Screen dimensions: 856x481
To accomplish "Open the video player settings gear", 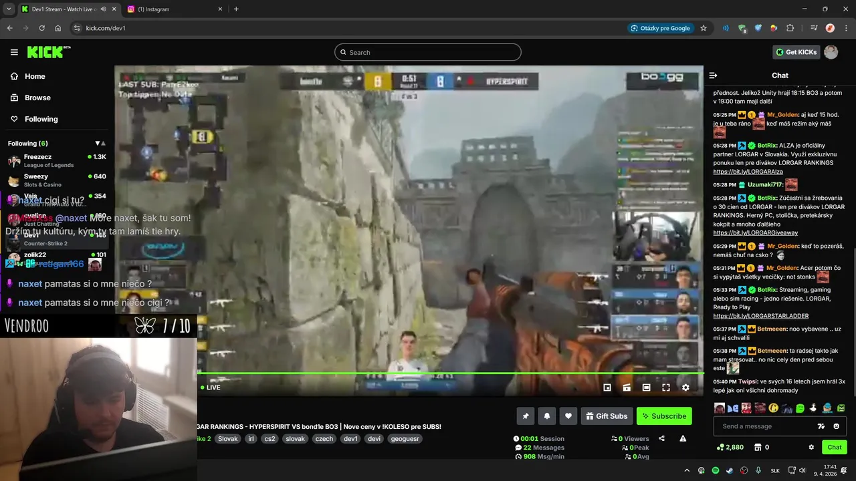I will pos(685,387).
